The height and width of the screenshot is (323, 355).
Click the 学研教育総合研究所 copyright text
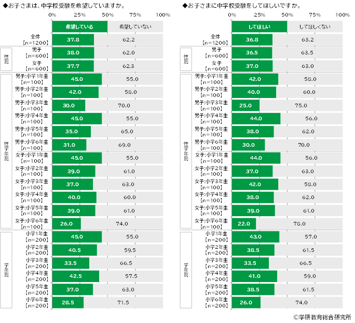[x=322, y=317]
